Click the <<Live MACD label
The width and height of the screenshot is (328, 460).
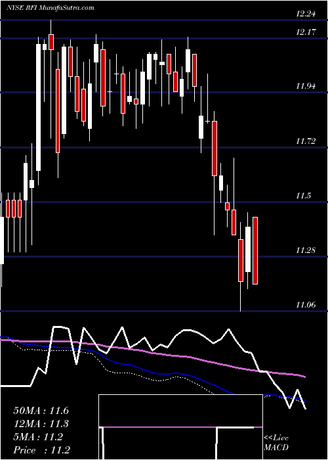point(276,443)
